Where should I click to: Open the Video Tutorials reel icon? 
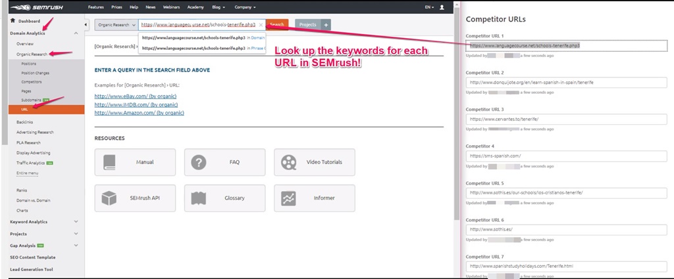pos(288,162)
